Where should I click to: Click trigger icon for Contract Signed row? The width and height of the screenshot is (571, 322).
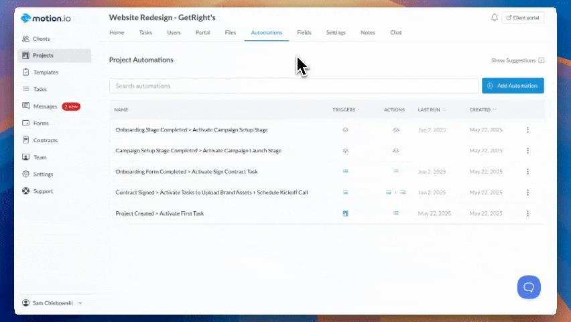coord(345,193)
